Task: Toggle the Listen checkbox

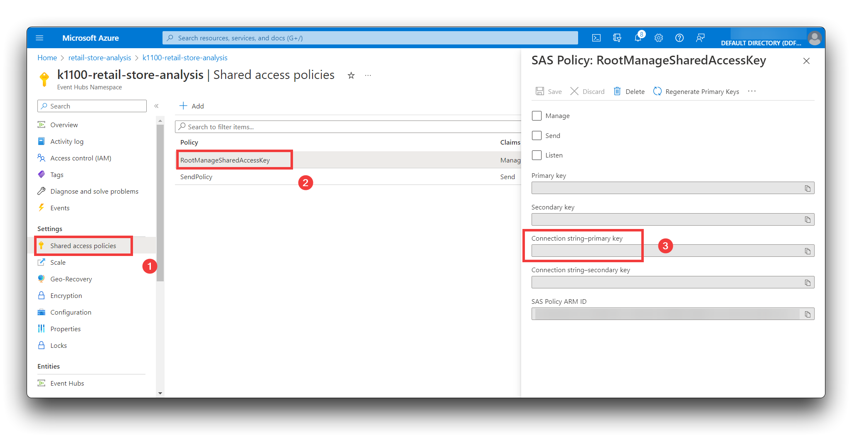Action: click(x=537, y=155)
